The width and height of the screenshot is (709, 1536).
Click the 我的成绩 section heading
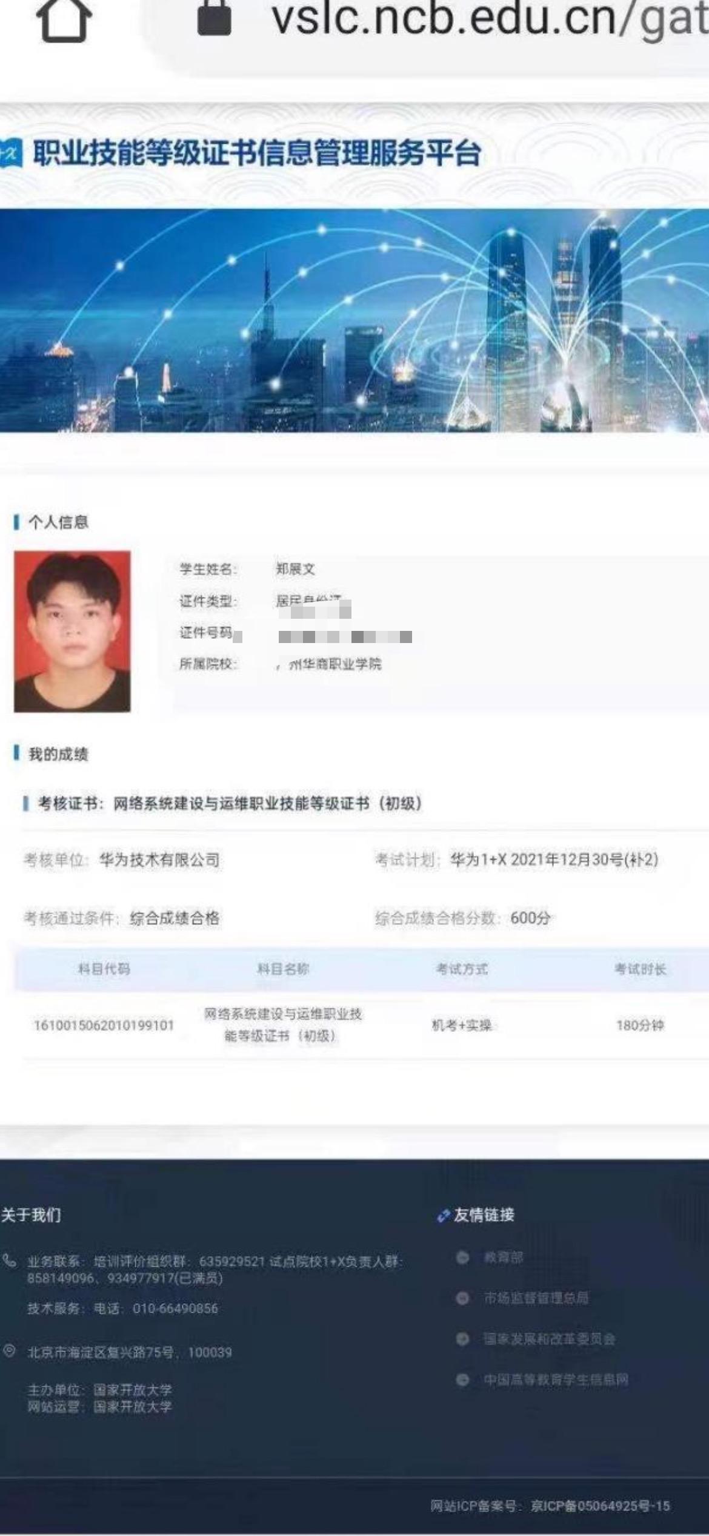(58, 754)
